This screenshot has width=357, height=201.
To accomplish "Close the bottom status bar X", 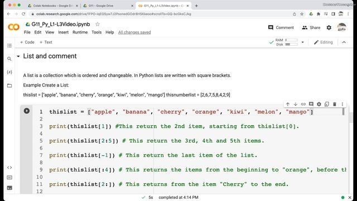I will point(350,197).
